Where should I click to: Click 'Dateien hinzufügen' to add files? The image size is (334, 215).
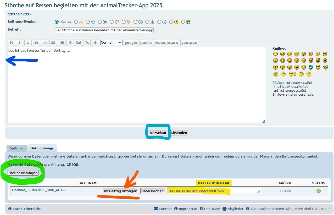(x=23, y=173)
